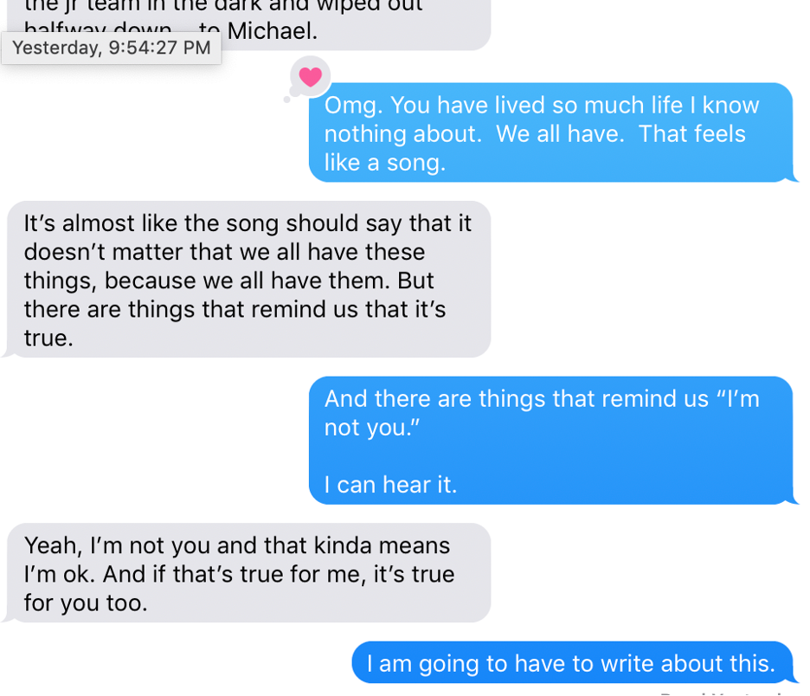Click the small tail dot of the tapback bubble
The image size is (810, 696).
click(x=287, y=99)
